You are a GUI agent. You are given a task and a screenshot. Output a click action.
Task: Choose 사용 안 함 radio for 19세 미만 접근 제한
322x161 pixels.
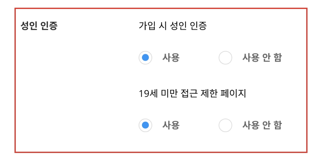pyautogui.click(x=225, y=125)
